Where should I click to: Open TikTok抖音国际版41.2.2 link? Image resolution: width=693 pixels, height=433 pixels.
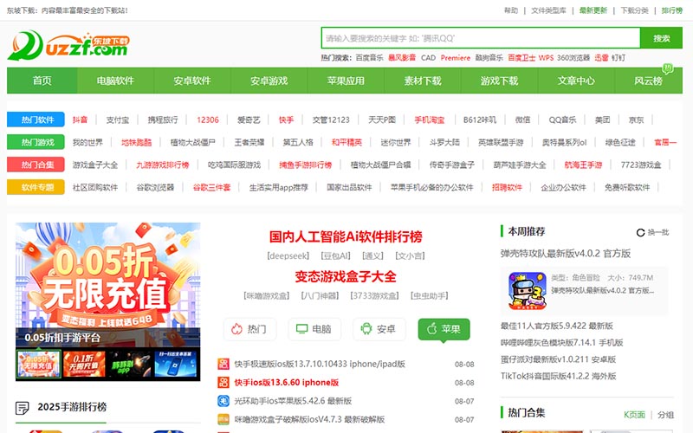(x=558, y=377)
